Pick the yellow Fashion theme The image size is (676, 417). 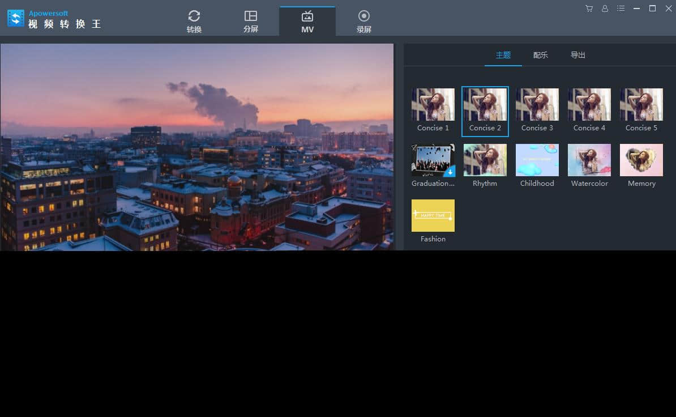click(x=433, y=216)
